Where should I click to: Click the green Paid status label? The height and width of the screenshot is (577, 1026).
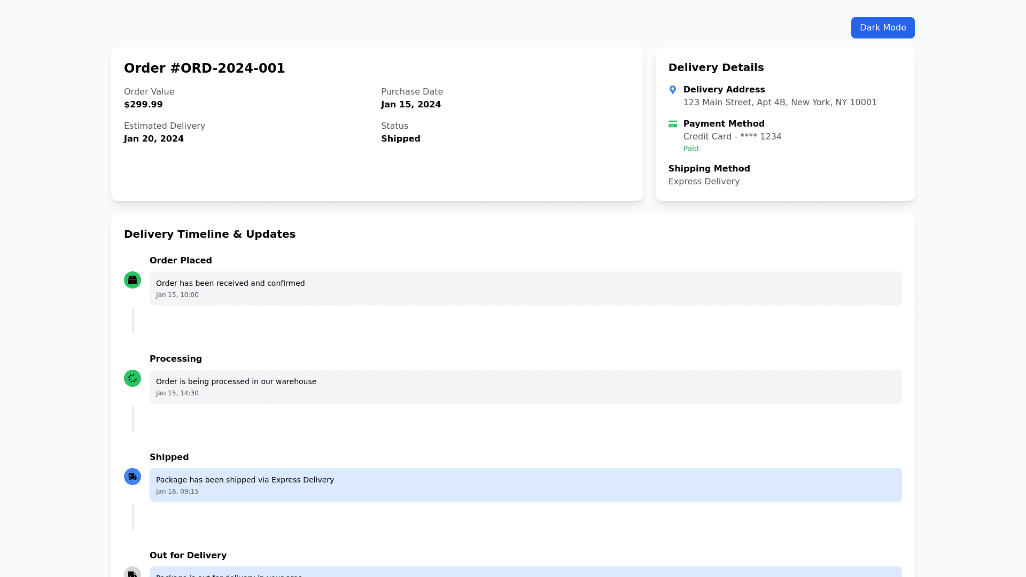tap(691, 149)
